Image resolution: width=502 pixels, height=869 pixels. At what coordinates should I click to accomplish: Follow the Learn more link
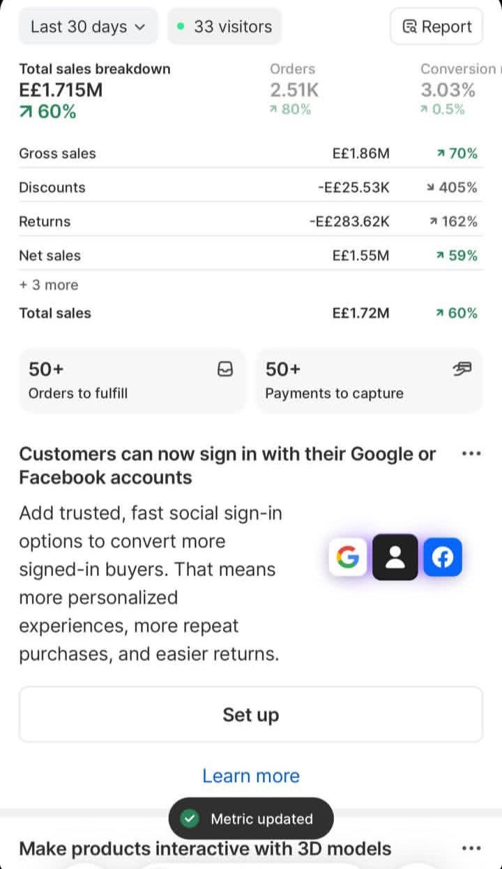[x=251, y=776]
